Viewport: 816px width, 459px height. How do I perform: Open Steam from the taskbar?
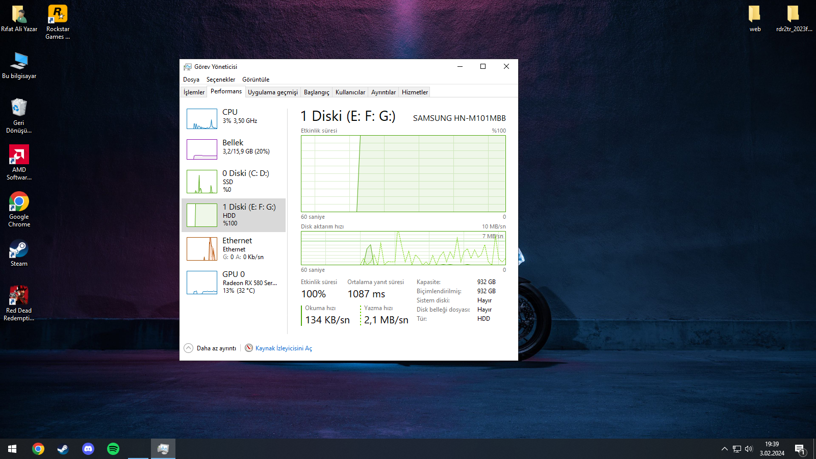pyautogui.click(x=63, y=449)
